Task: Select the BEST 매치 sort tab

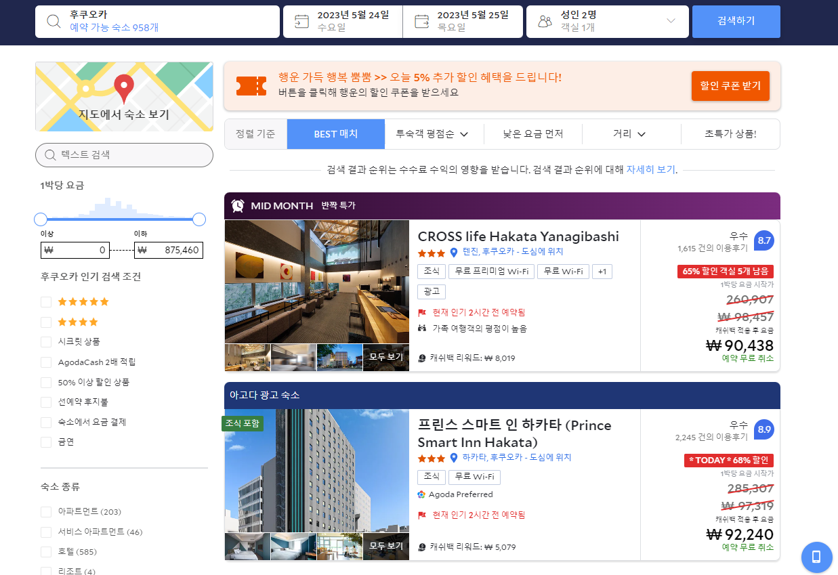Action: (x=336, y=134)
